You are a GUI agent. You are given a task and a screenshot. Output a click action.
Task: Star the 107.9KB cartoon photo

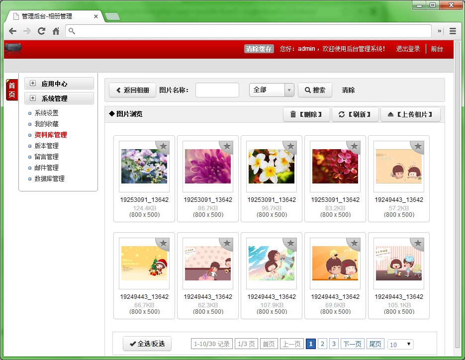click(x=290, y=243)
